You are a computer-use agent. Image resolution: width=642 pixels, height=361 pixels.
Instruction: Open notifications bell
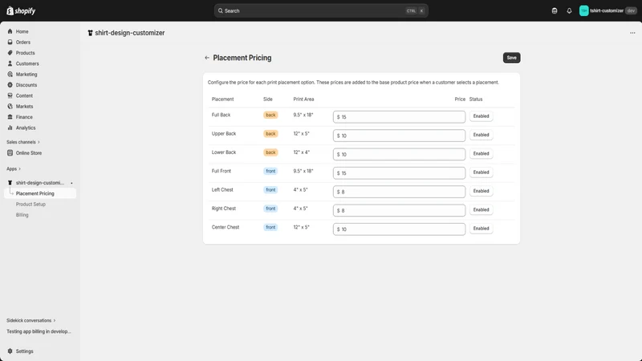pyautogui.click(x=569, y=10)
